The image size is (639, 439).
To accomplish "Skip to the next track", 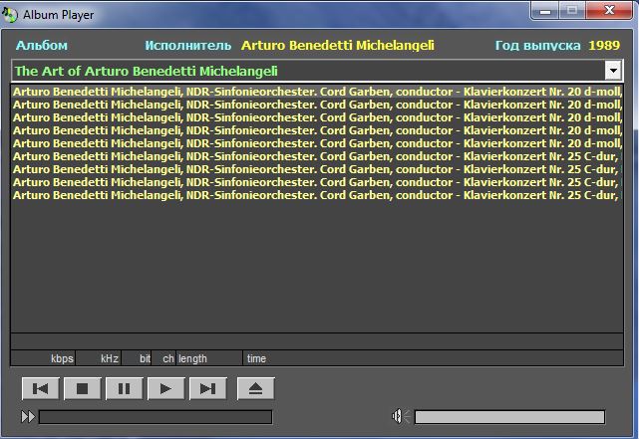I will click(x=207, y=388).
